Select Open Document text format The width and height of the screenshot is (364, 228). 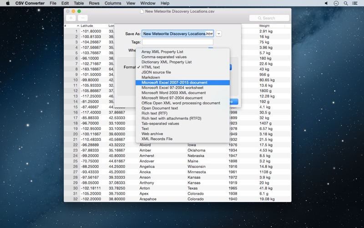[x=183, y=108]
